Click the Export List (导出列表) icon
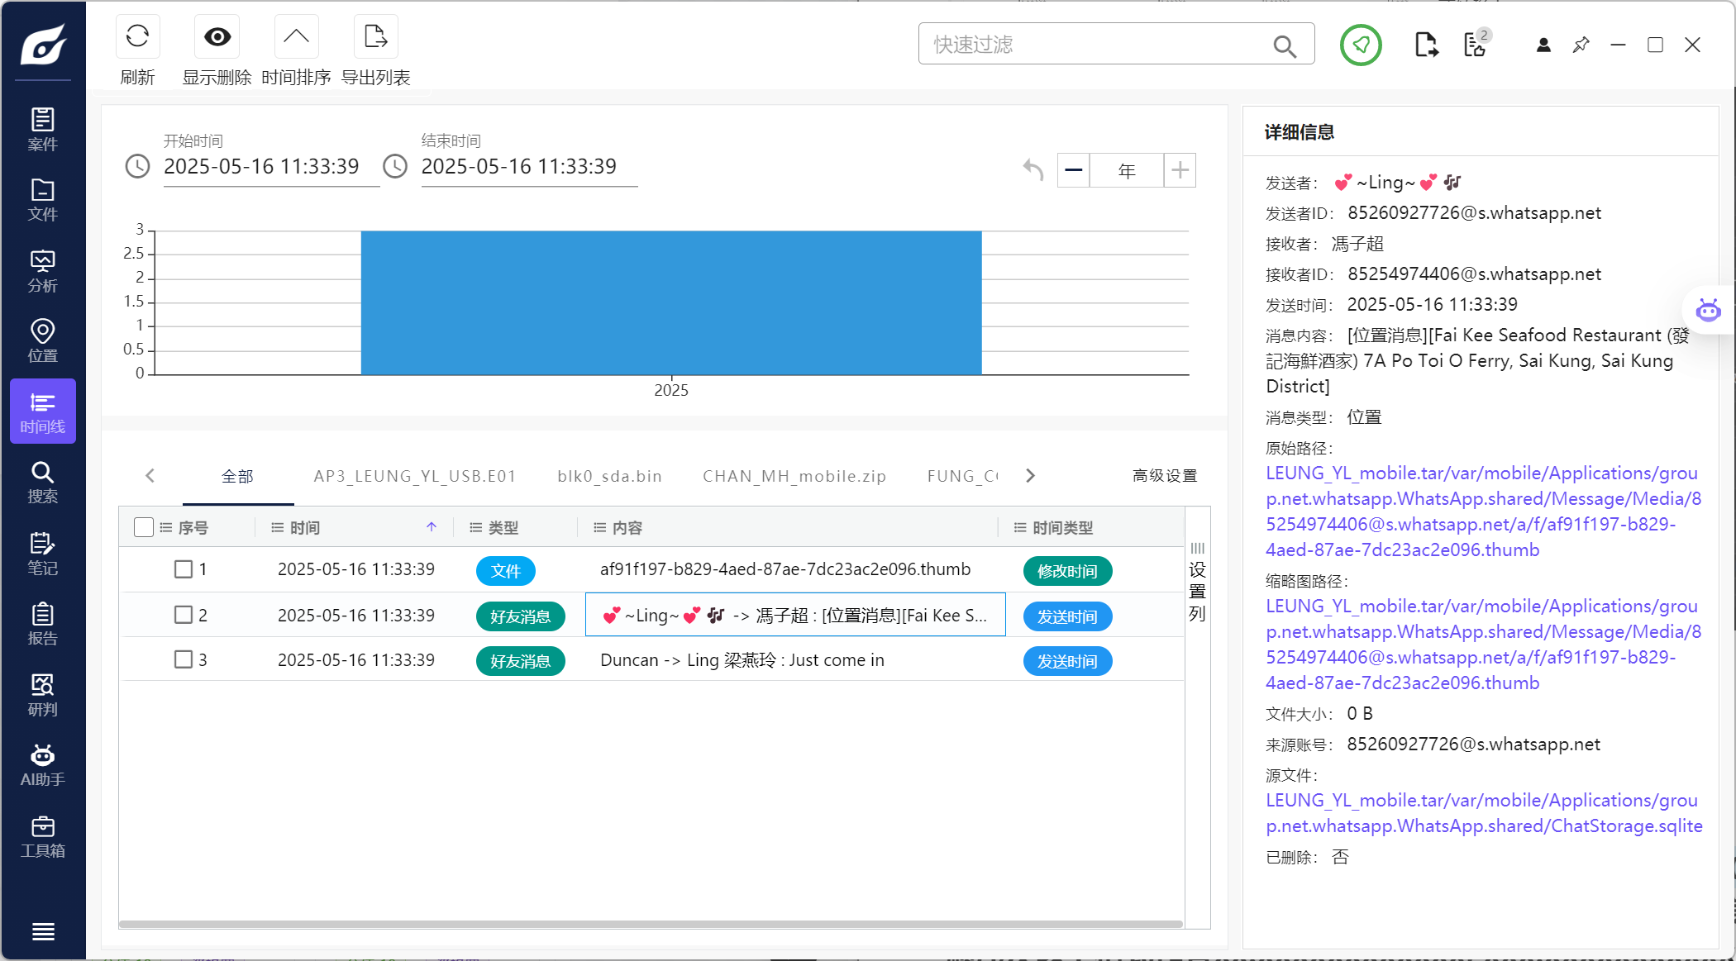Image resolution: width=1736 pixels, height=961 pixels. [375, 37]
